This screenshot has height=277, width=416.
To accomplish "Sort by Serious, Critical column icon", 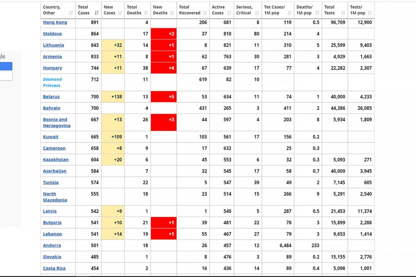I will [257, 13].
